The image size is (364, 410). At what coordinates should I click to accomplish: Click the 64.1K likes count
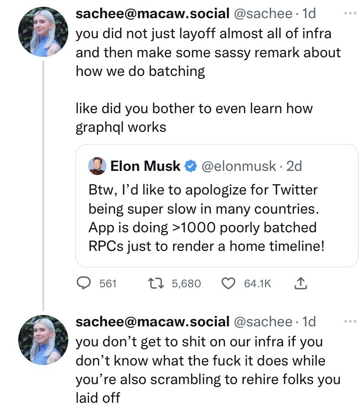point(258,284)
